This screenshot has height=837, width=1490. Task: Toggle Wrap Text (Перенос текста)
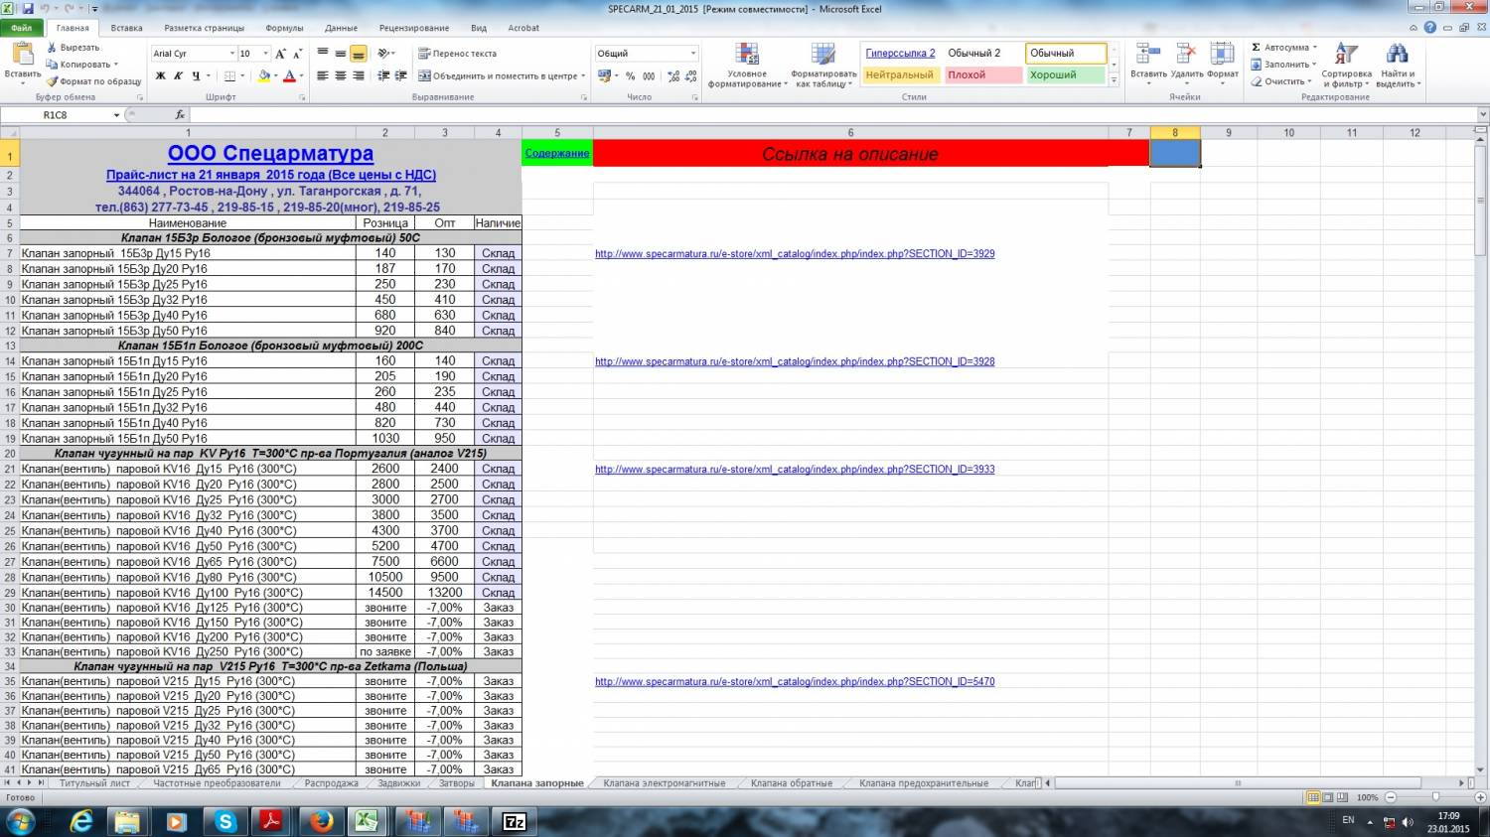pos(457,54)
